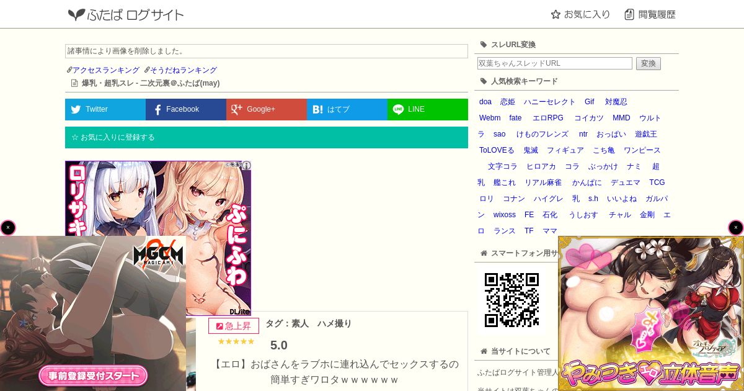Image resolution: width=744 pixels, height=391 pixels.
Task: Select keyword フィギュア
Action: pos(565,150)
